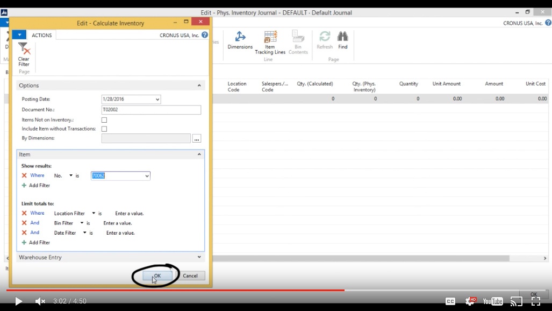
Task: Click the Quantity column header
Action: point(408,84)
